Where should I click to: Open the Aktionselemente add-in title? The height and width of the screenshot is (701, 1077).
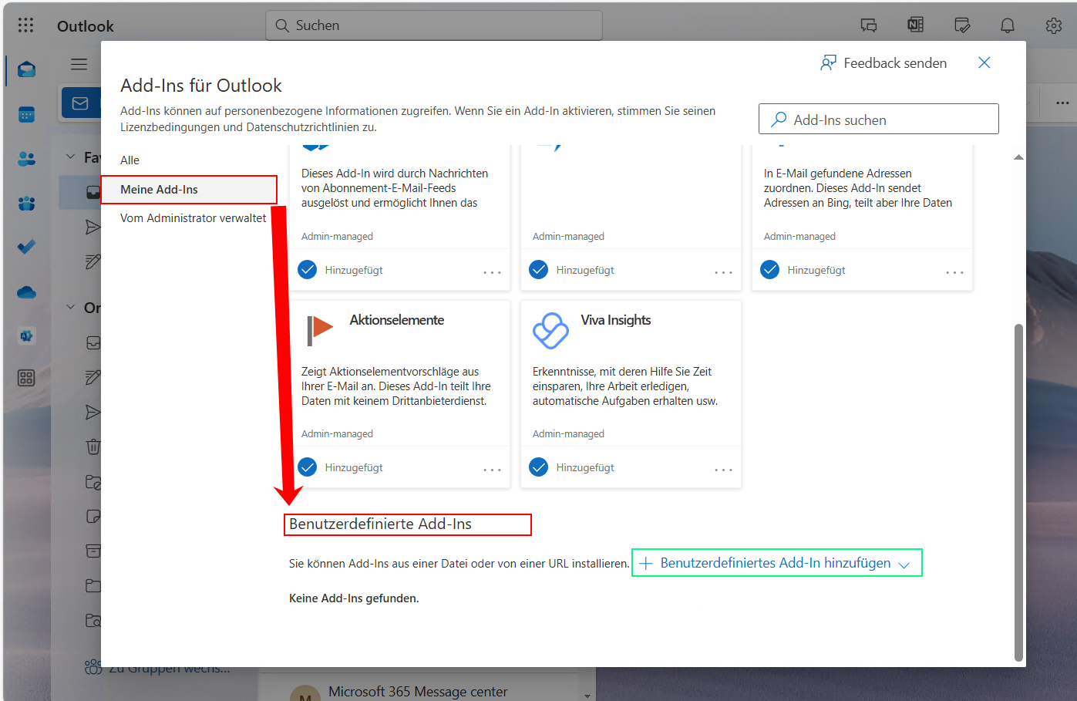click(x=397, y=320)
